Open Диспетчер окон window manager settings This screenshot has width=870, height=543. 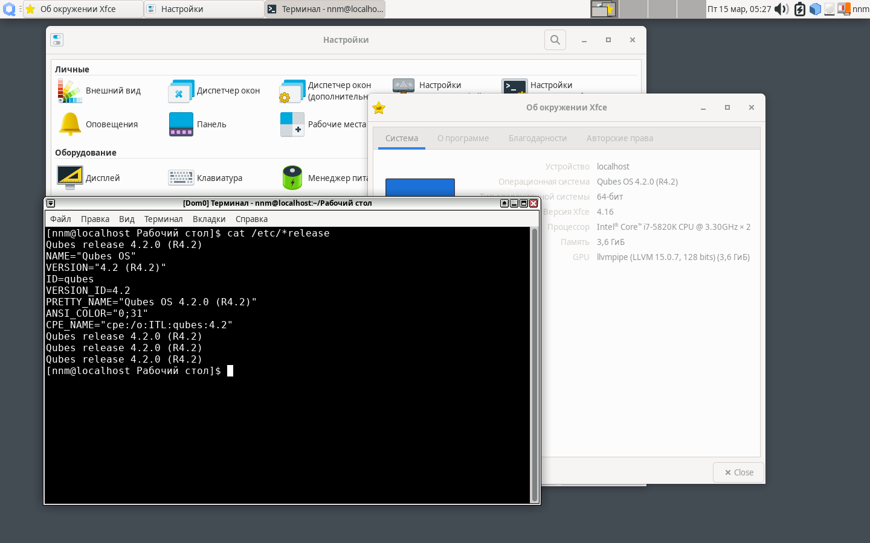coord(214,91)
